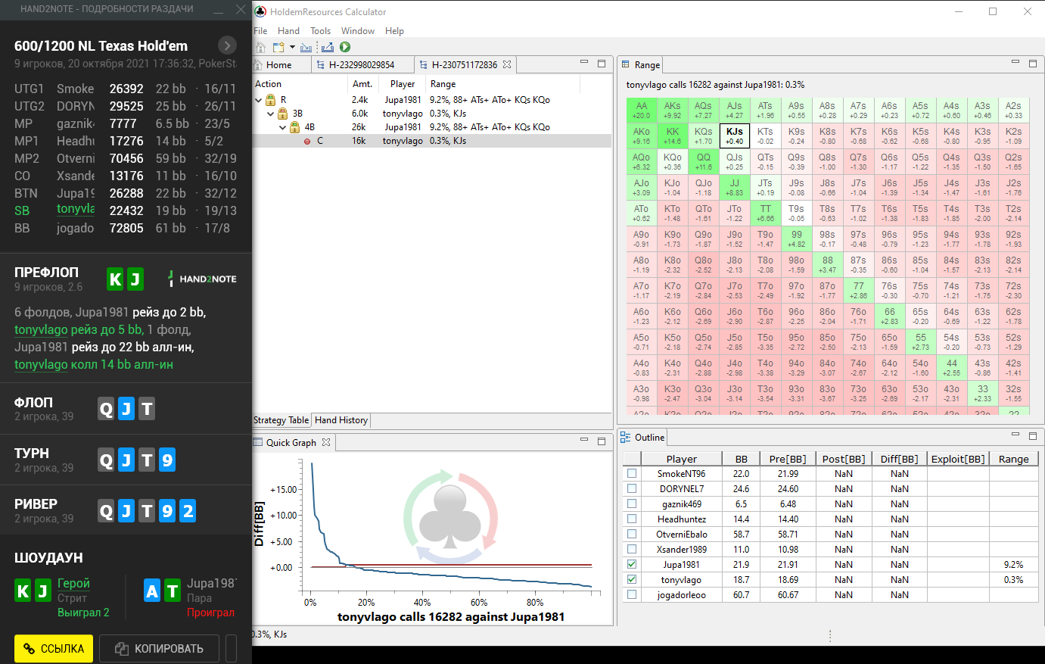This screenshot has width=1045, height=664.
Task: Open the Герой link in showdown
Action: pos(73,583)
